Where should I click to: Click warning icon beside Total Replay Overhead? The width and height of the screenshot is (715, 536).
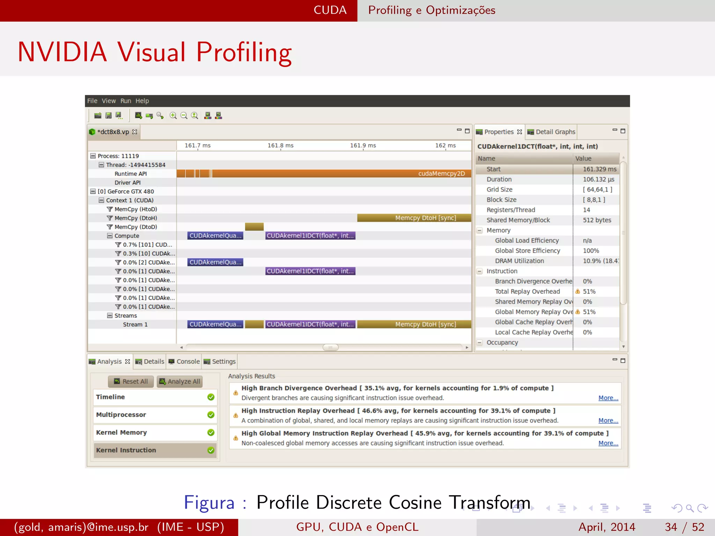pos(578,291)
